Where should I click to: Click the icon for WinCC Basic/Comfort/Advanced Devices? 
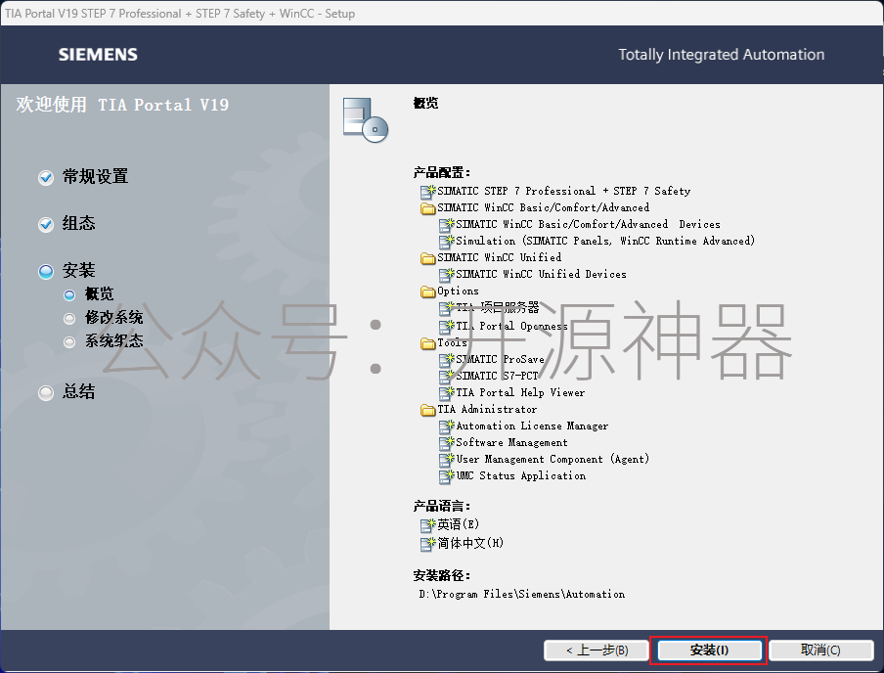click(447, 225)
